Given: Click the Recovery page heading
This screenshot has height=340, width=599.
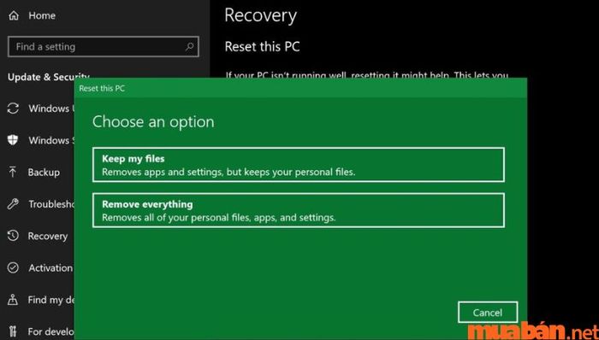Looking at the screenshot, I should pyautogui.click(x=260, y=16).
